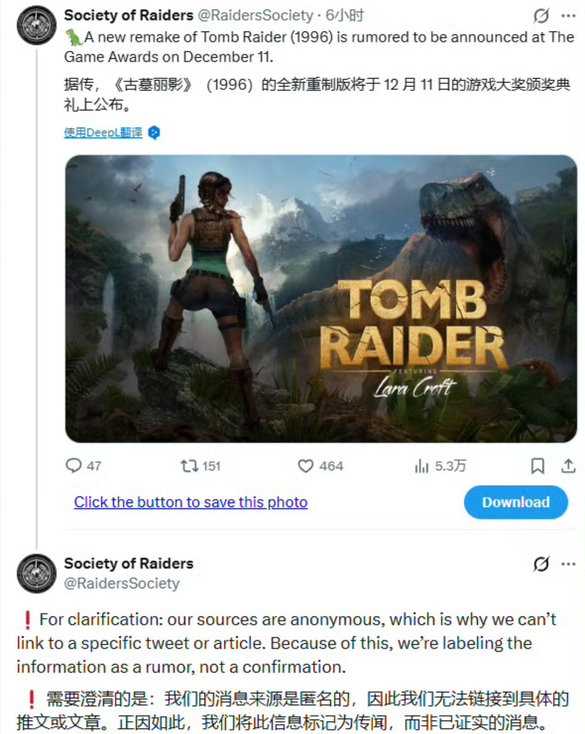Bookmark the Tomb Raider tweet

click(x=537, y=466)
